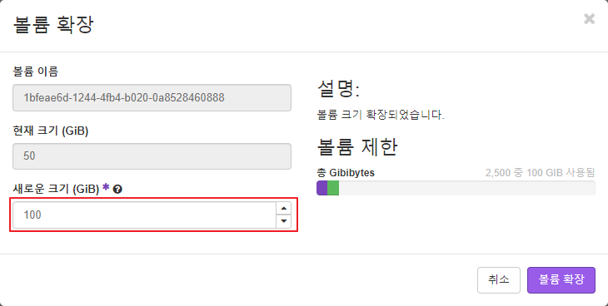Click the 현재 크기 (GiB) label

tap(51, 131)
